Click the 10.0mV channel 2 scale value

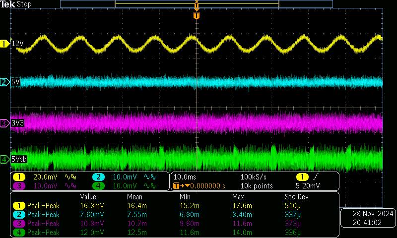tap(125, 177)
